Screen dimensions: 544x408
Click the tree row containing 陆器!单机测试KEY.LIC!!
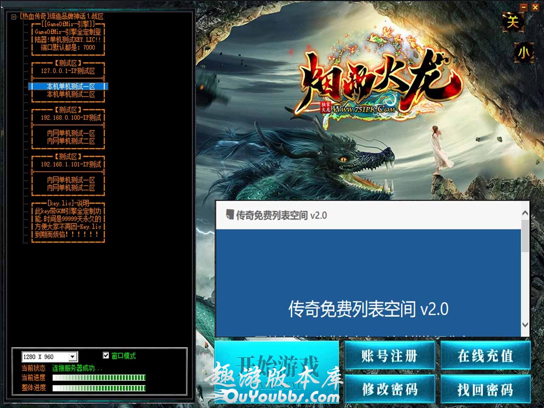click(x=68, y=40)
